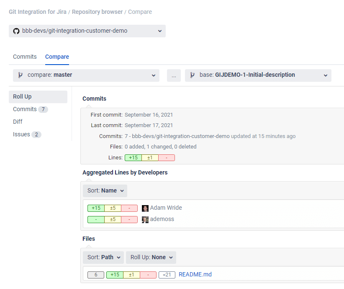This screenshot has height=289, width=344.
Task: Open the Roll Up: None dropdown
Action: point(151,257)
